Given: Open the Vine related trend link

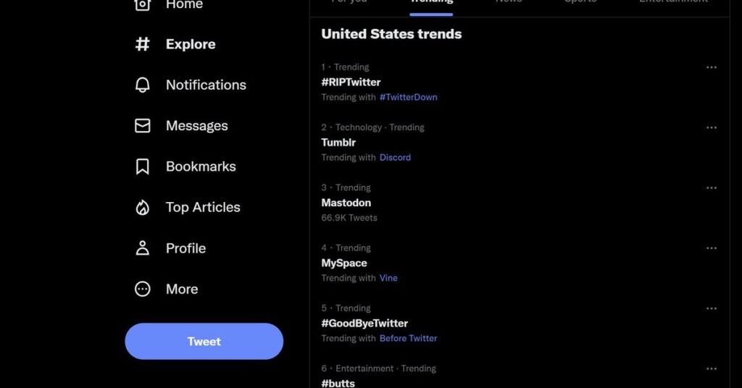Looking at the screenshot, I should (388, 278).
